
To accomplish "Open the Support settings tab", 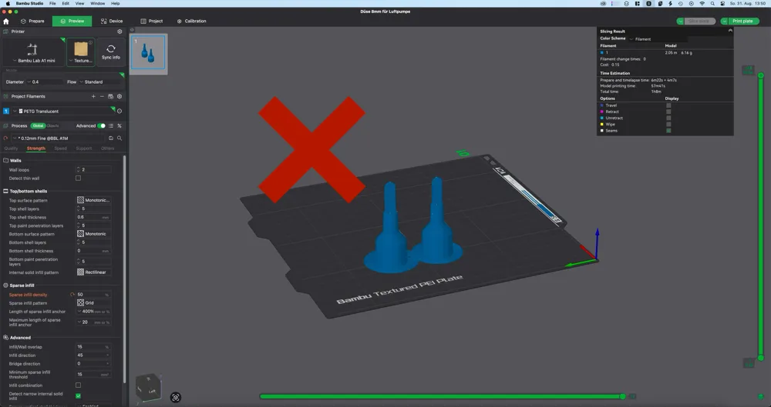I will (x=83, y=148).
